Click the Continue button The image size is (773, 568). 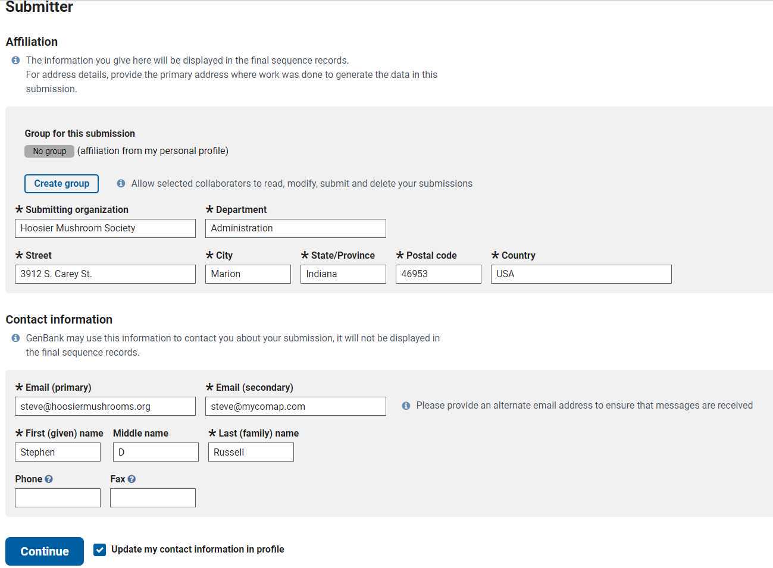click(x=45, y=551)
